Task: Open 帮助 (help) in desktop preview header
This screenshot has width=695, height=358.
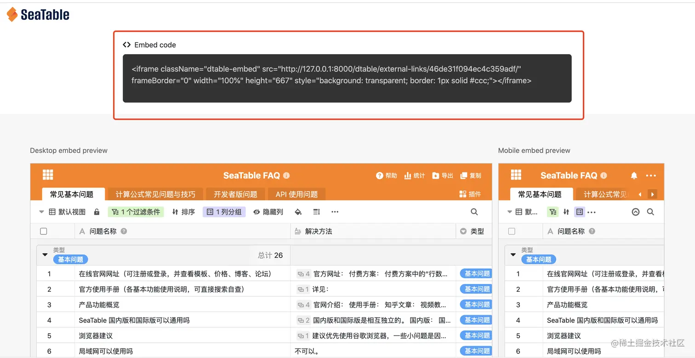Action: point(387,176)
